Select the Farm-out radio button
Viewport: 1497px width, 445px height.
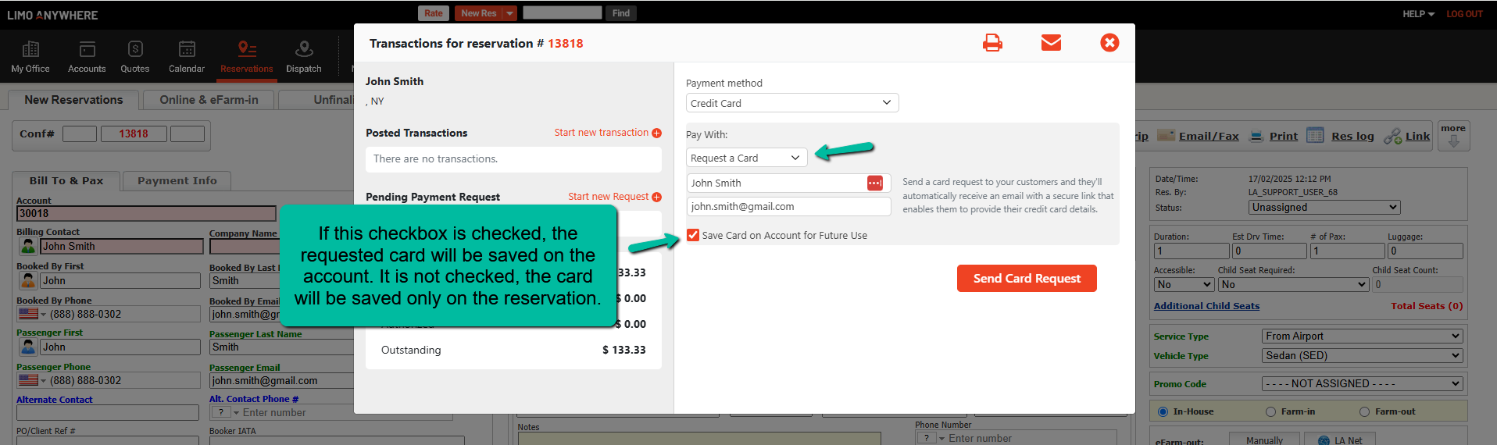pos(1364,411)
